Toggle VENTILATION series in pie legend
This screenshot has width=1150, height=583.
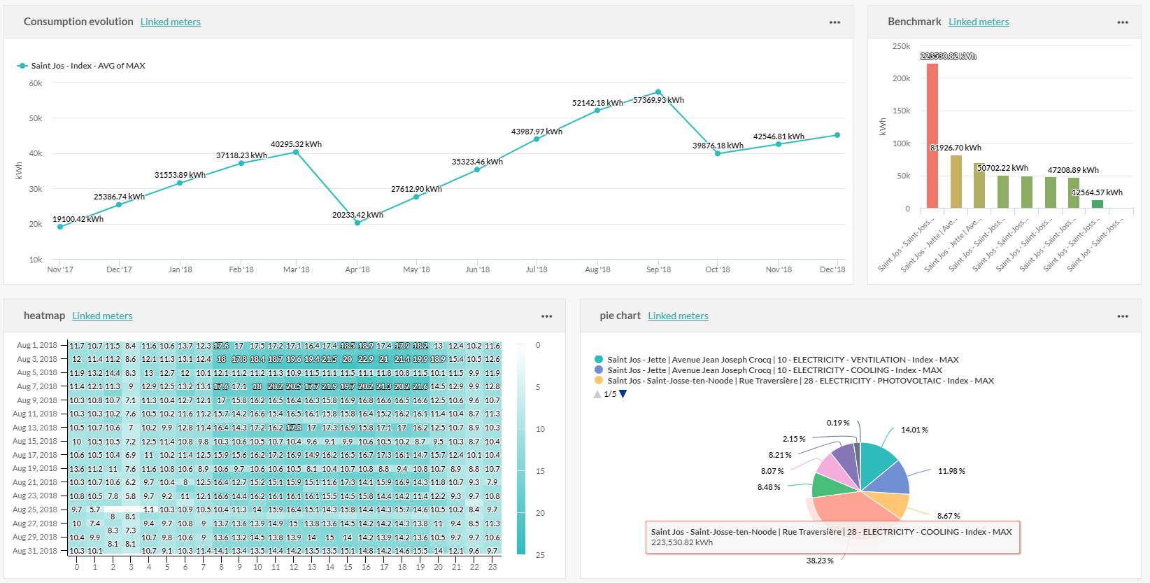pos(776,360)
